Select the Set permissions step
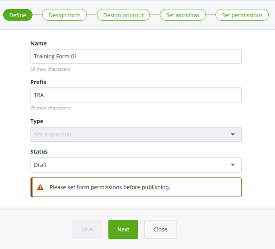 tap(242, 15)
